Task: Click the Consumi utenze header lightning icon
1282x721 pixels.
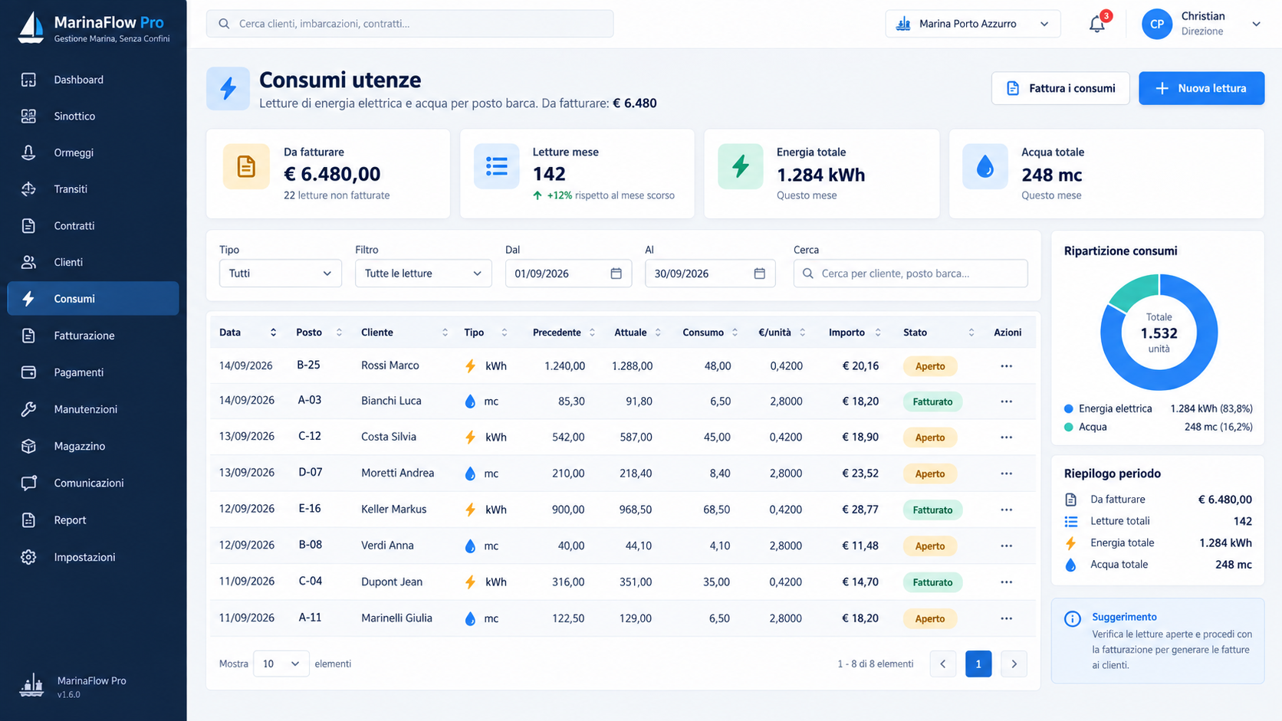Action: point(228,88)
